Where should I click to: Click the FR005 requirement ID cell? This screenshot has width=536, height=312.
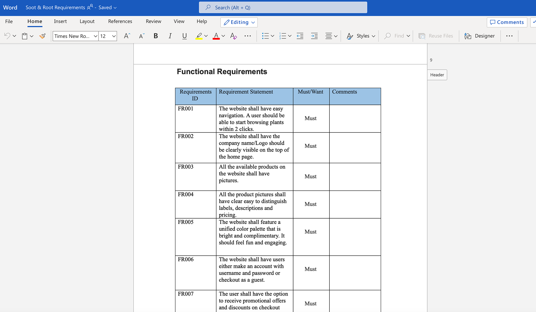(195, 237)
